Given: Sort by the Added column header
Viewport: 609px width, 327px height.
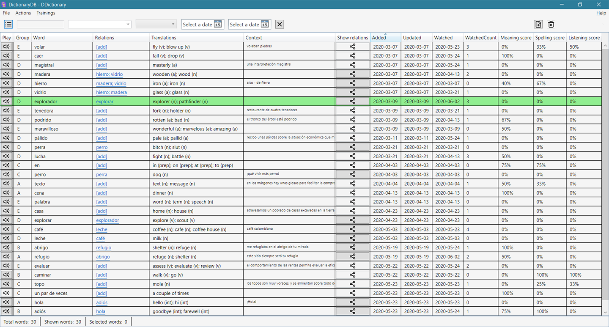Looking at the screenshot, I should 385,38.
